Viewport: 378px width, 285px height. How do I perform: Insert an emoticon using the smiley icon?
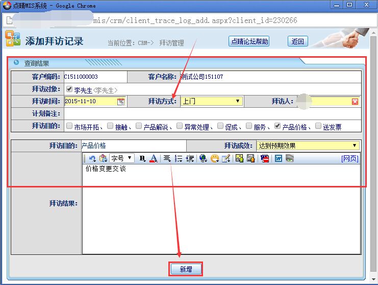[x=215, y=158]
